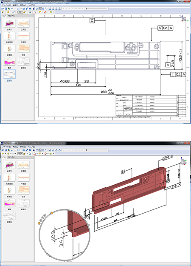Click the parallelism tolerance frame '// 0.1 A'
This screenshot has width=191, height=266.
tap(165, 28)
